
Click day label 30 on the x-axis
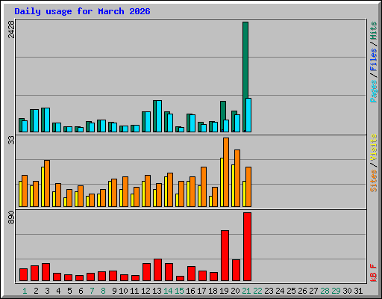coord(347,291)
